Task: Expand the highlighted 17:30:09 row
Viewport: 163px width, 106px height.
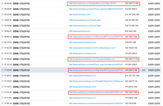Action: (x=2, y=70)
